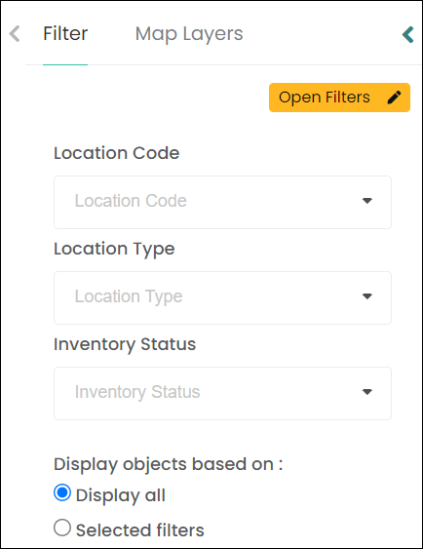This screenshot has height=549, width=423.
Task: Collapse the panel using the teal chevron
Action: tap(408, 35)
